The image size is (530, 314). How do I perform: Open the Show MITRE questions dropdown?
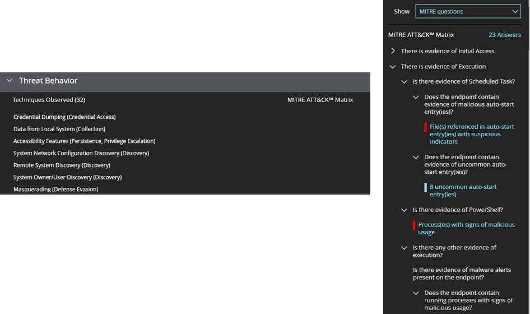[x=468, y=12]
